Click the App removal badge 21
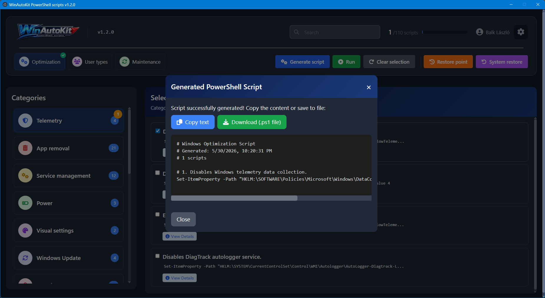This screenshot has height=298, width=545. 114,148
